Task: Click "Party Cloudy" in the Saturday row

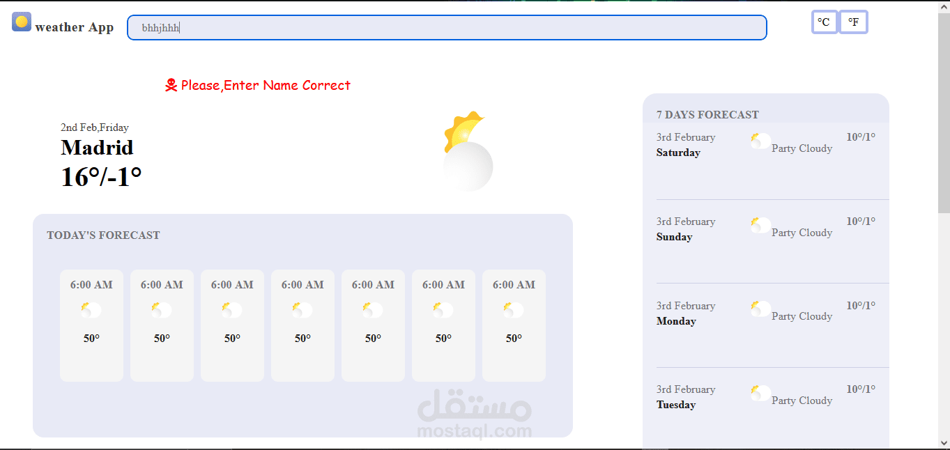Action: [x=802, y=148]
